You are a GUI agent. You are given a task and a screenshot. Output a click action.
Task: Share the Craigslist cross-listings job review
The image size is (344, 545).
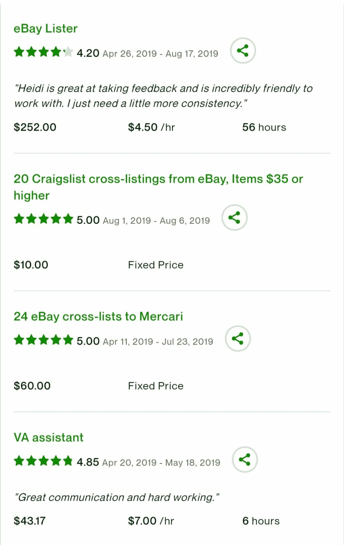tap(234, 218)
